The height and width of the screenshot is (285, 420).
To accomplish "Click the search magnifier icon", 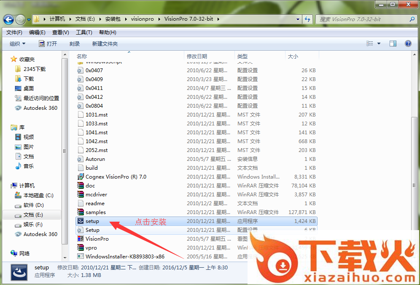I will pos(412,19).
